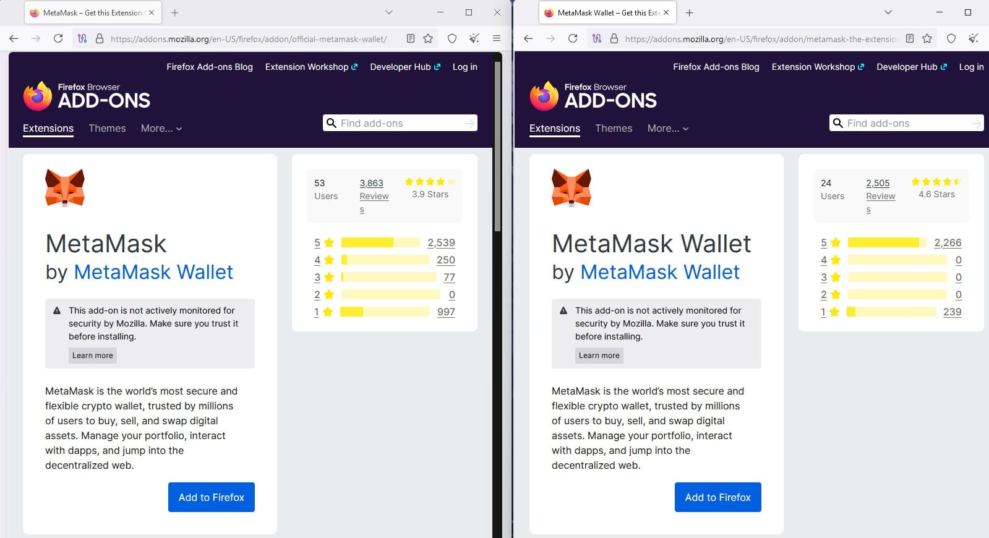Viewport: 989px width, 538px height.
Task: List all tabs dropdown in right window
Action: point(888,12)
